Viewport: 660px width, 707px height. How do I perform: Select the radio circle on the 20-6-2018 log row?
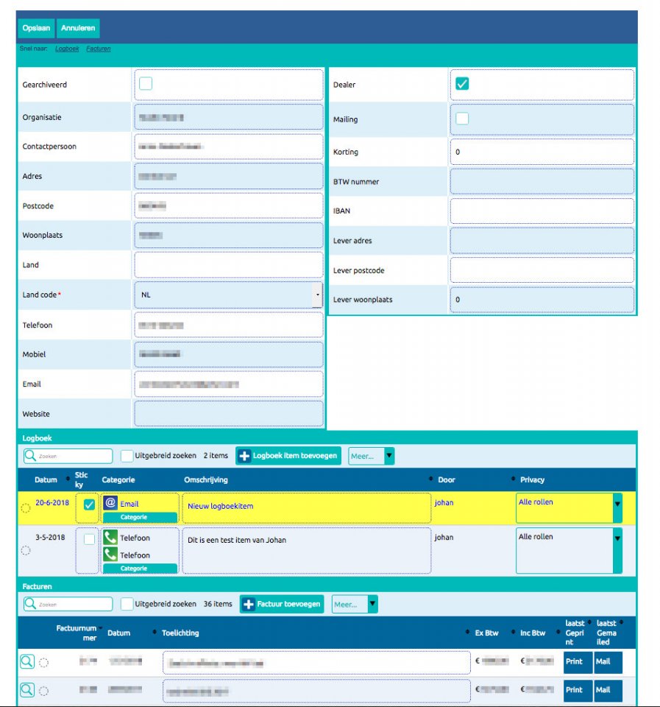[26, 508]
